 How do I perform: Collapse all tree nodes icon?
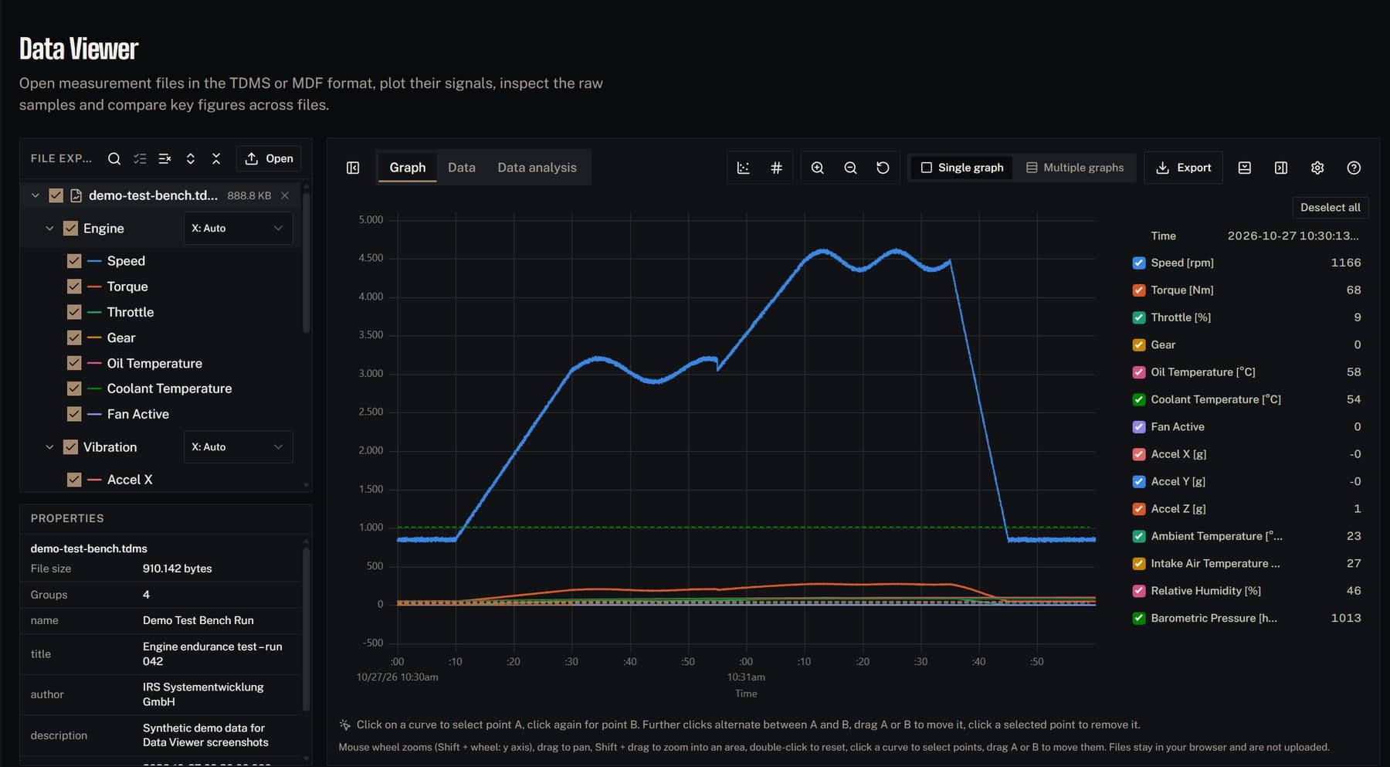pyautogui.click(x=216, y=158)
